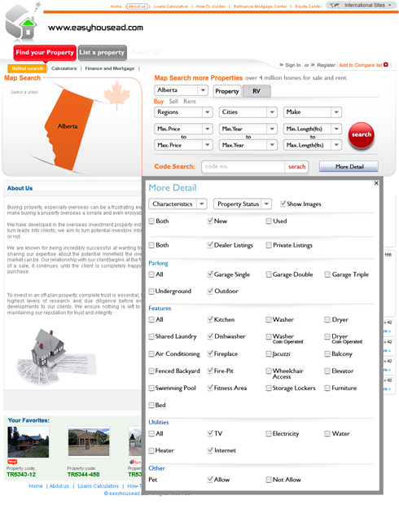
Task: Toggle the Dealer Listings checkbox
Action: [x=210, y=245]
